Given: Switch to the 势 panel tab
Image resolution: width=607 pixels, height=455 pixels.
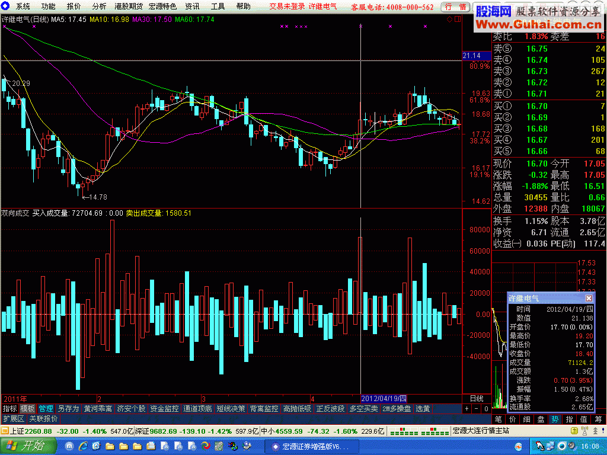Looking at the screenshot, I should click(555, 419).
